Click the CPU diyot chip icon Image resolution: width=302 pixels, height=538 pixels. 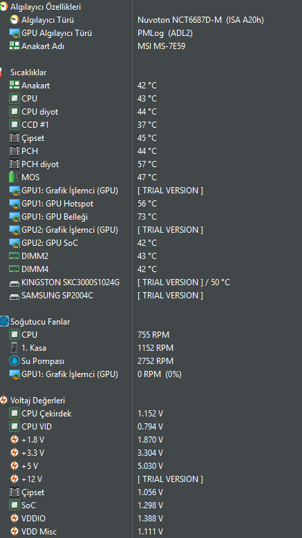tap(14, 112)
